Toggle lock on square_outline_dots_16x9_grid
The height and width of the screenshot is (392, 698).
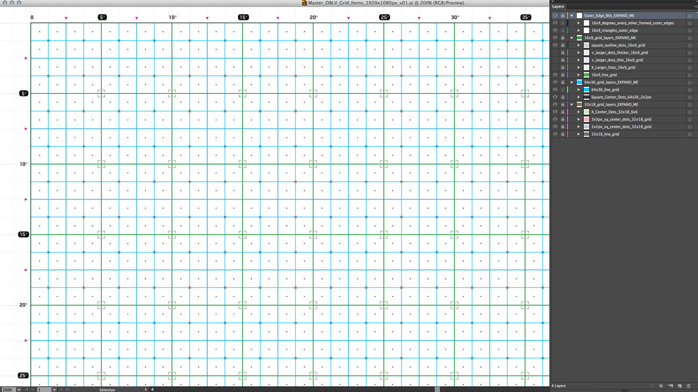563,46
